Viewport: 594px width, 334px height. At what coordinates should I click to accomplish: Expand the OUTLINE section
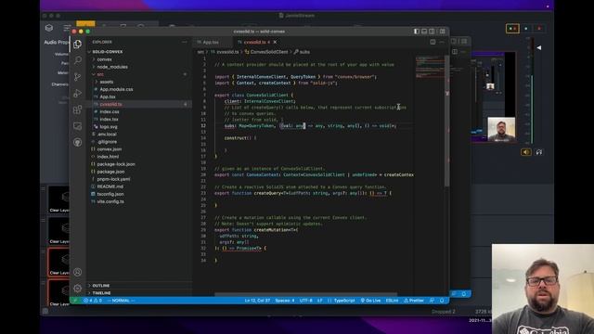[x=101, y=286]
